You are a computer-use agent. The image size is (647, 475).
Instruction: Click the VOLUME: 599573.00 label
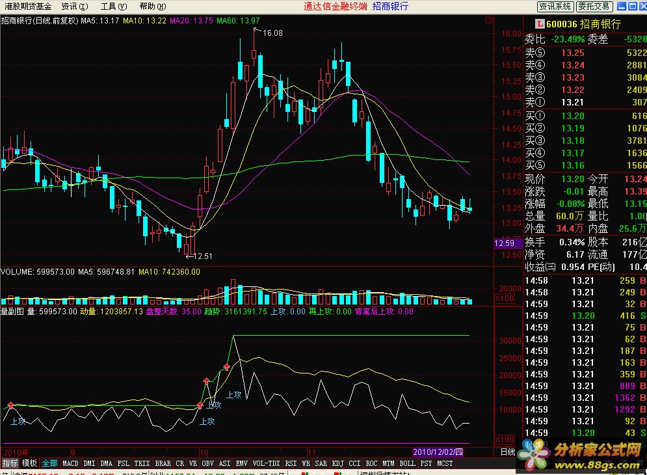click(x=38, y=272)
